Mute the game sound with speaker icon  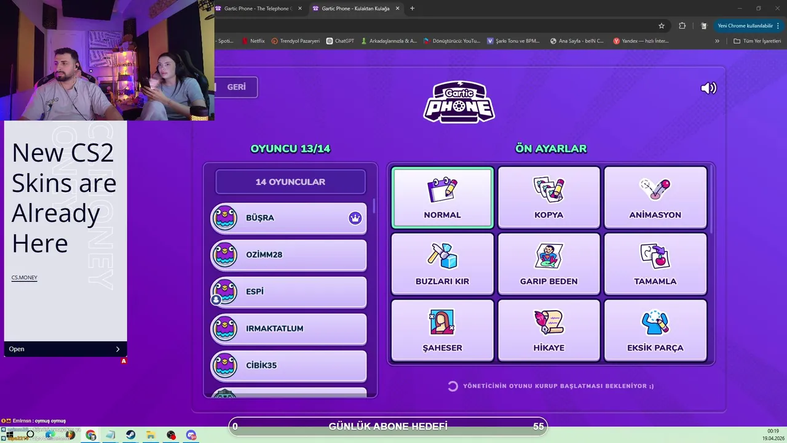click(x=708, y=88)
